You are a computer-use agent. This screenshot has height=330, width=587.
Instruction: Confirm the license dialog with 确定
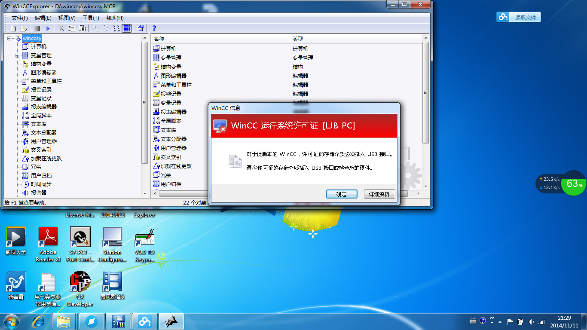tap(342, 194)
